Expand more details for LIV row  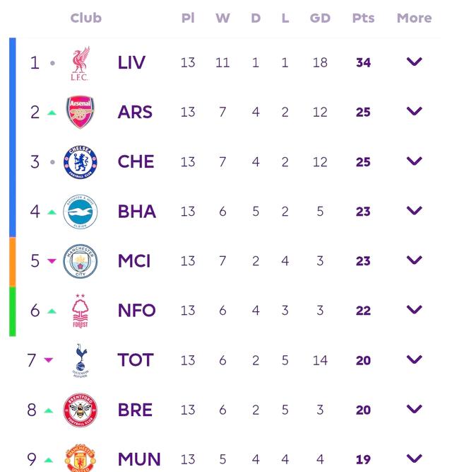pyautogui.click(x=415, y=62)
